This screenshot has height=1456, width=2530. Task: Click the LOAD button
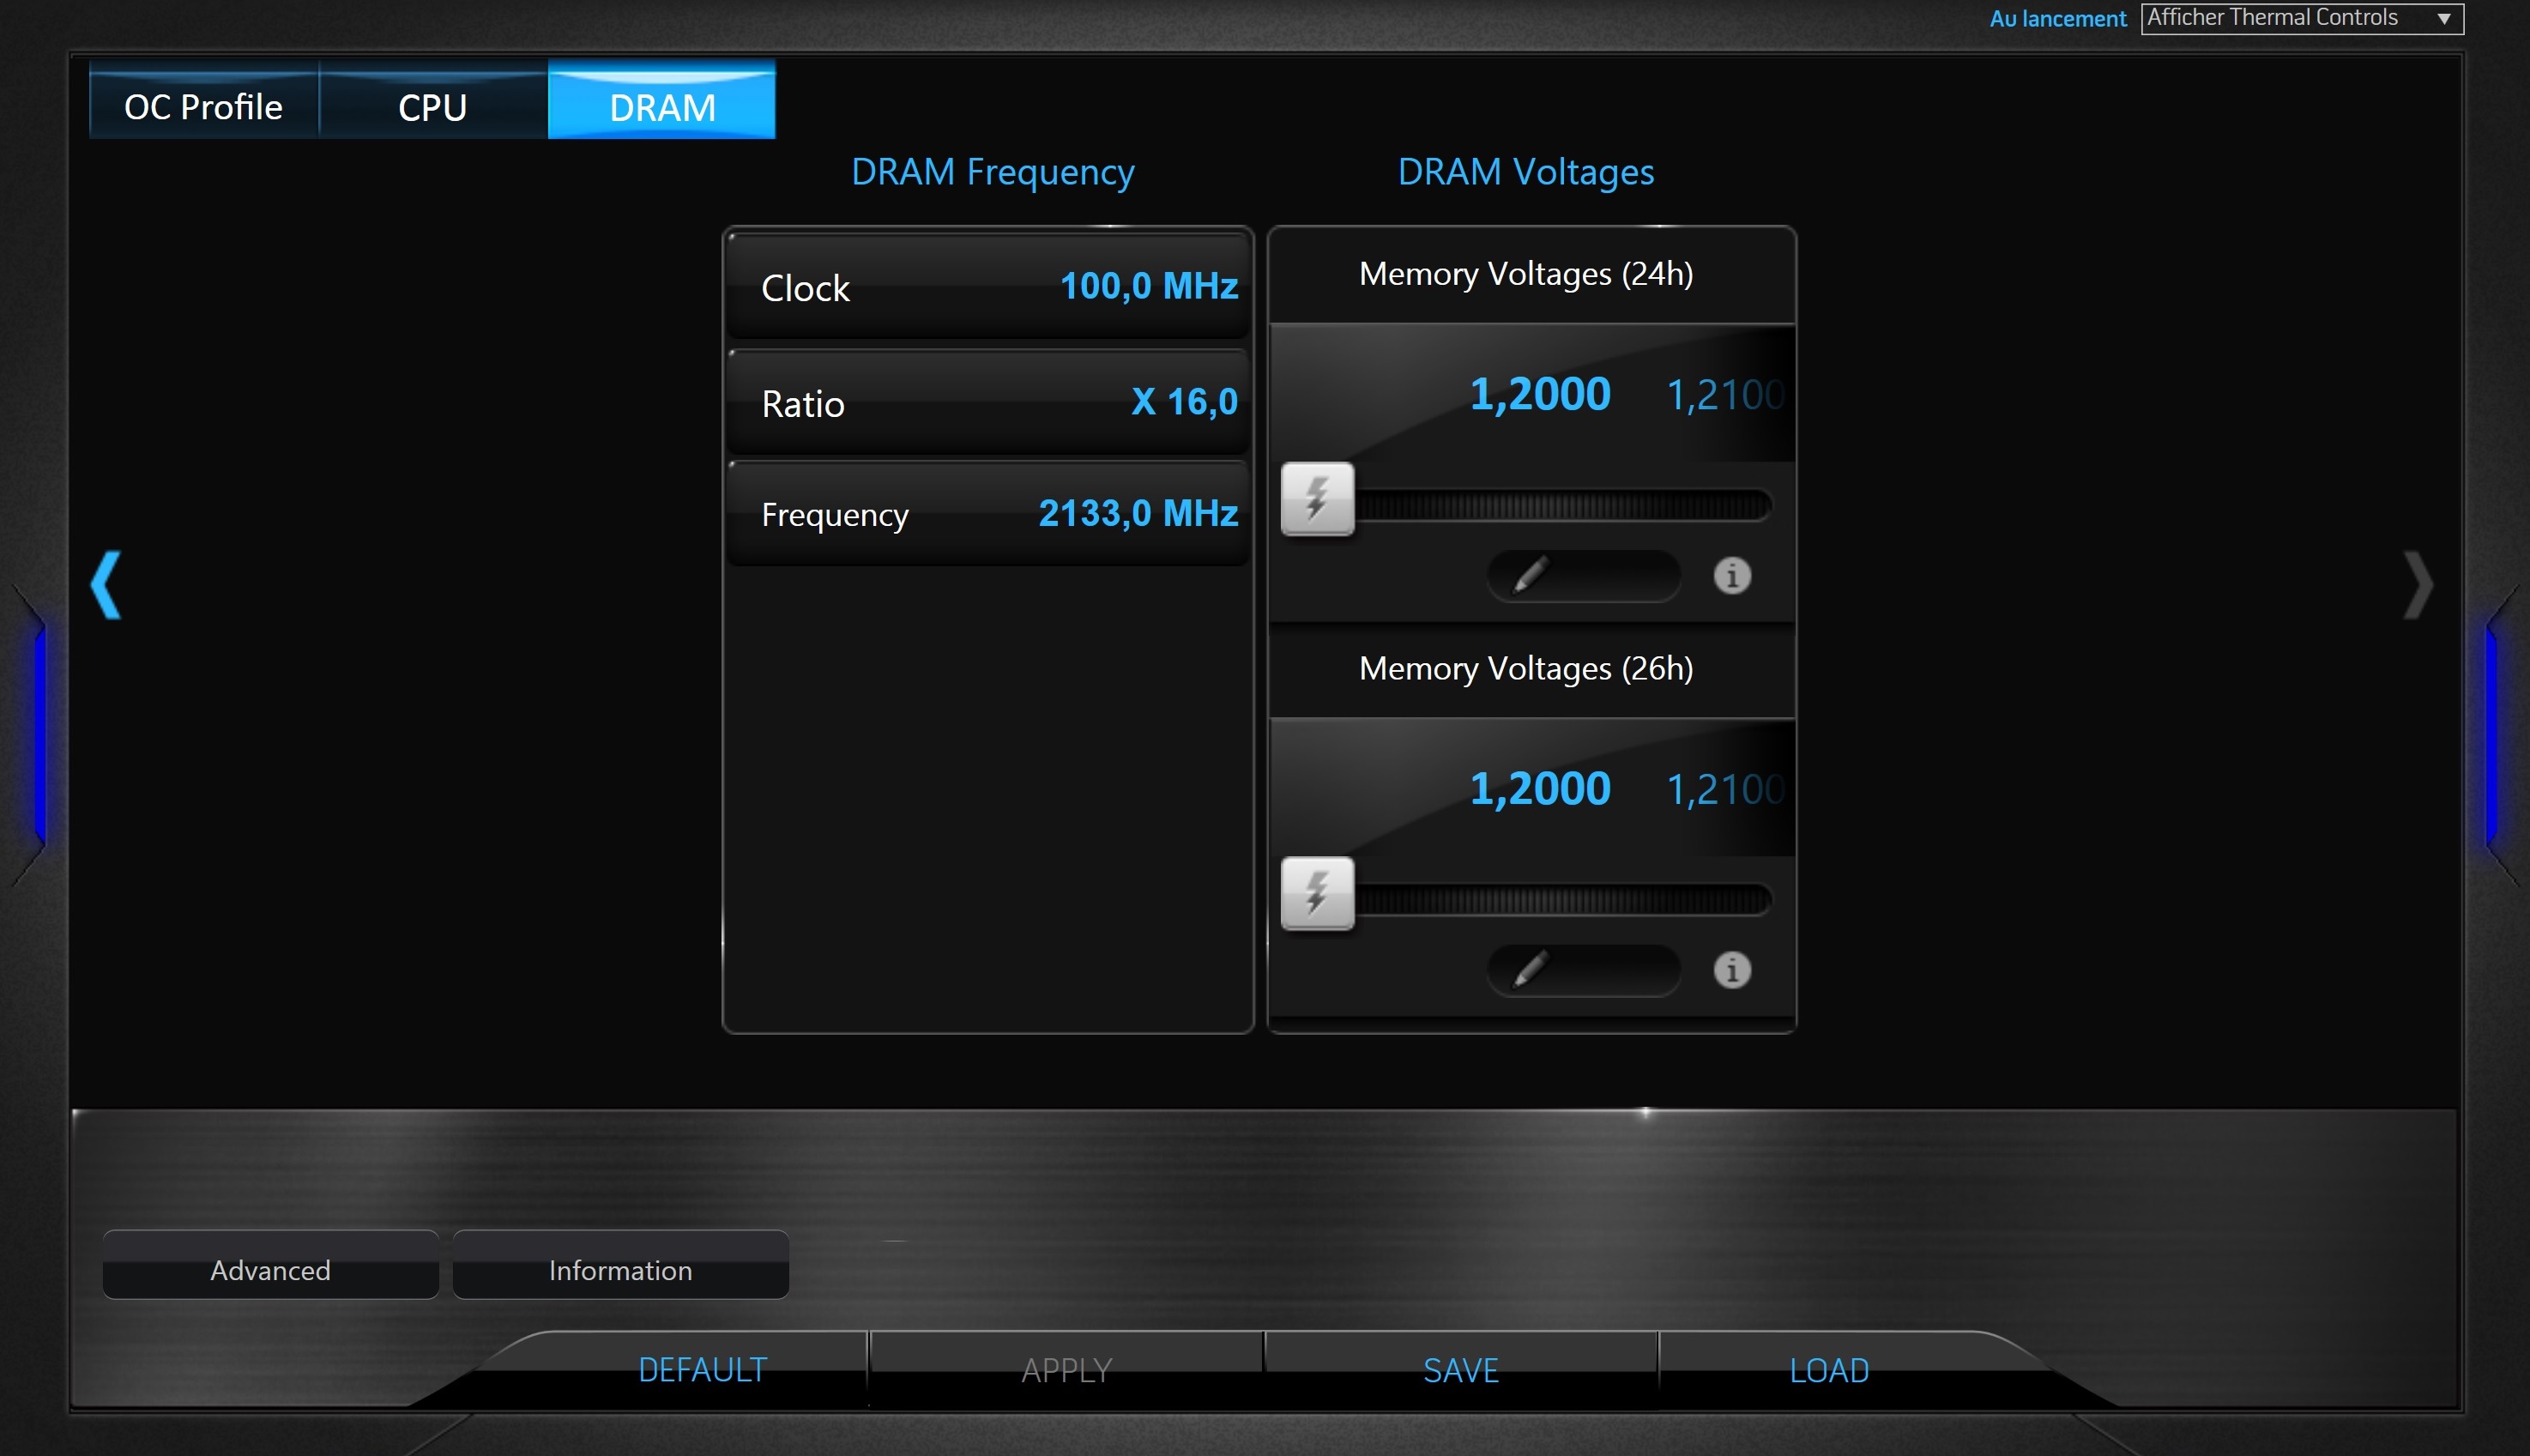(x=1829, y=1369)
